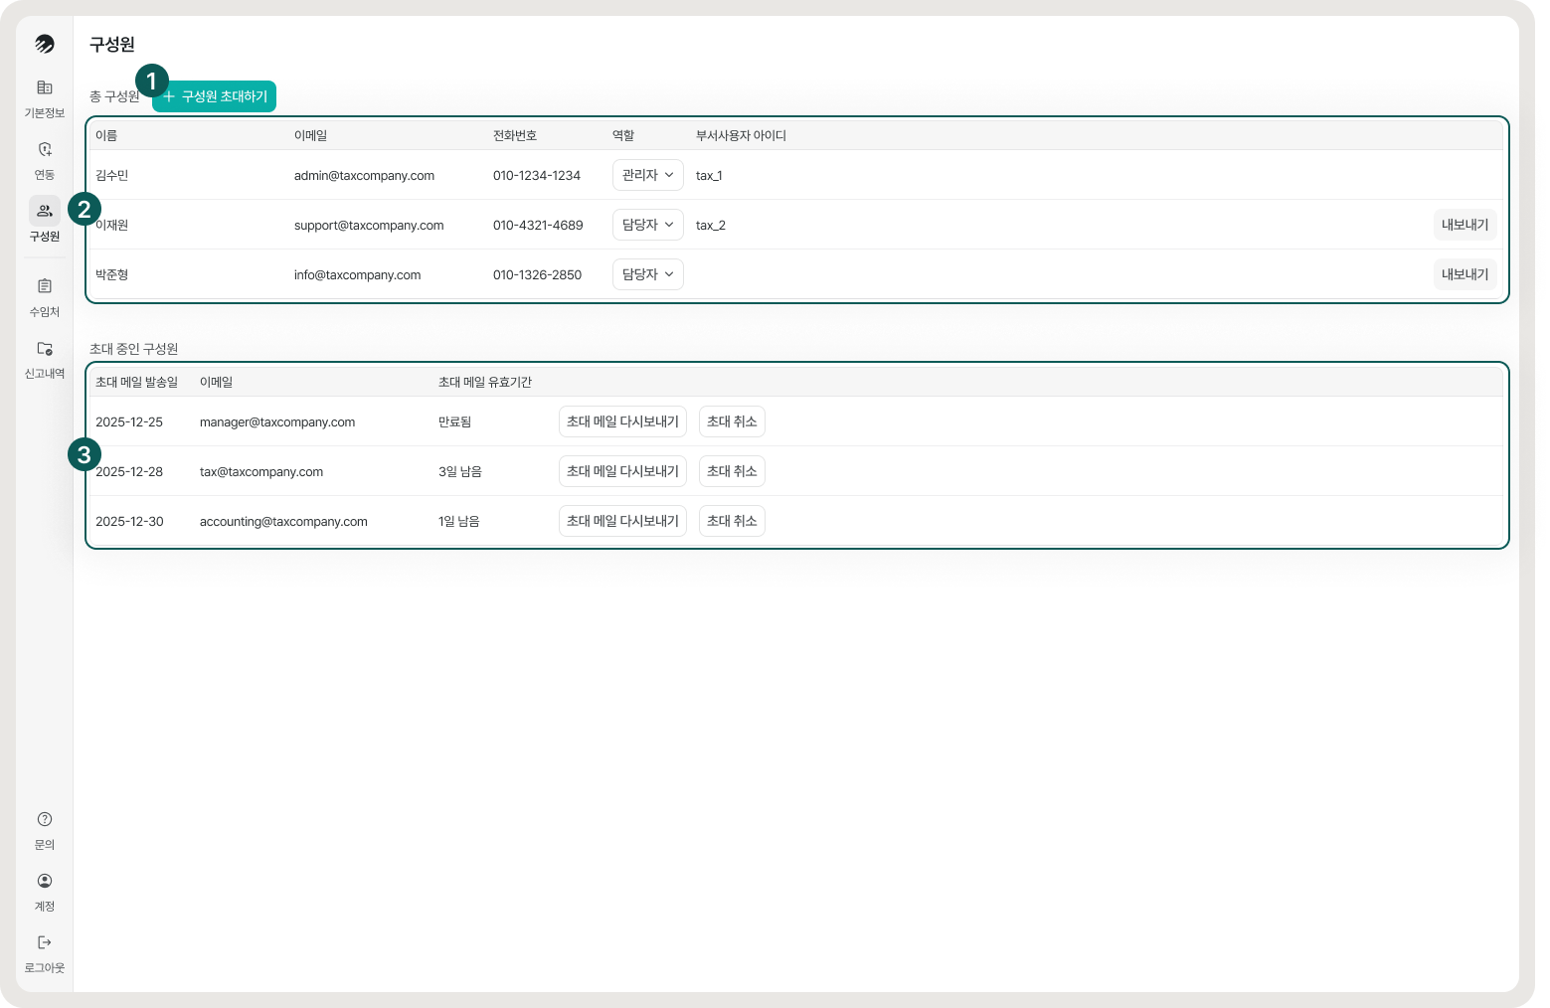Resend invite email to manager@taxcompany.com
Viewport: 1550px width, 1008px height.
[622, 421]
